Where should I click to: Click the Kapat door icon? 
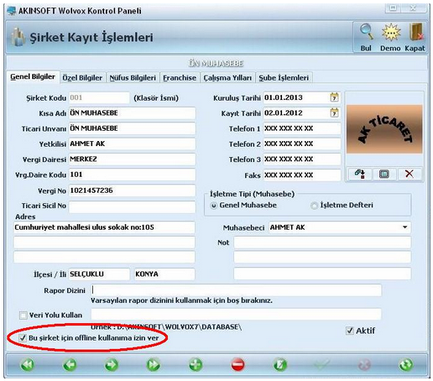point(415,32)
